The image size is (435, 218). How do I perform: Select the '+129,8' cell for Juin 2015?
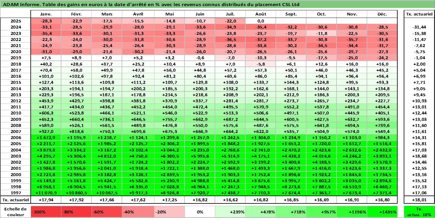200,82
